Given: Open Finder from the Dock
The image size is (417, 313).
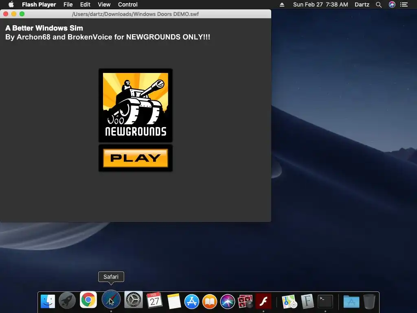Looking at the screenshot, I should pos(48,301).
